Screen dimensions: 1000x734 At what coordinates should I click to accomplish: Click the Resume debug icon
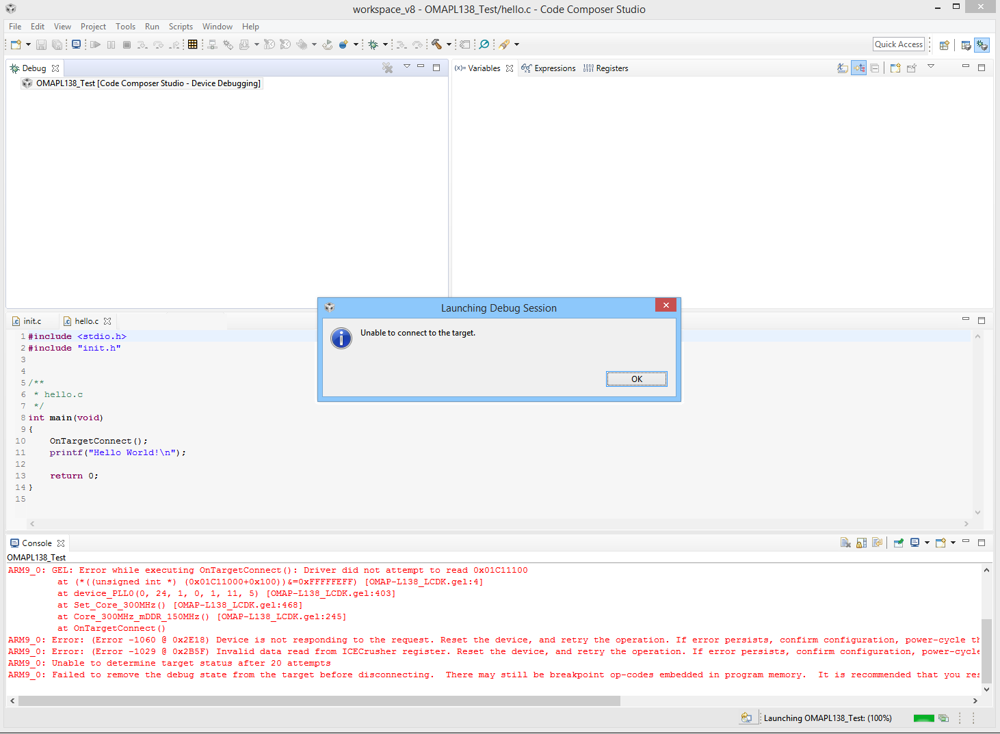point(95,44)
